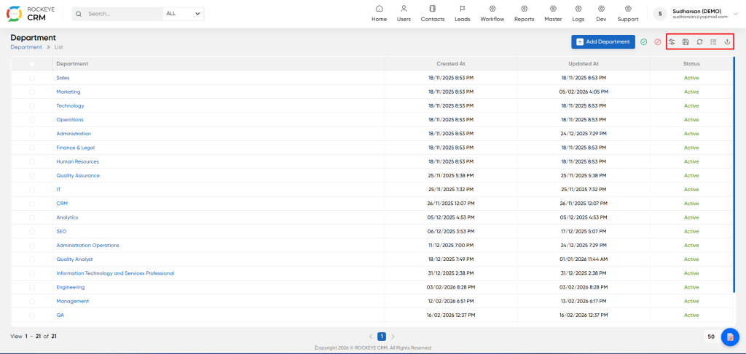The width and height of the screenshot is (746, 354).
Task: Sort by the Department column header
Action: pyautogui.click(x=72, y=63)
